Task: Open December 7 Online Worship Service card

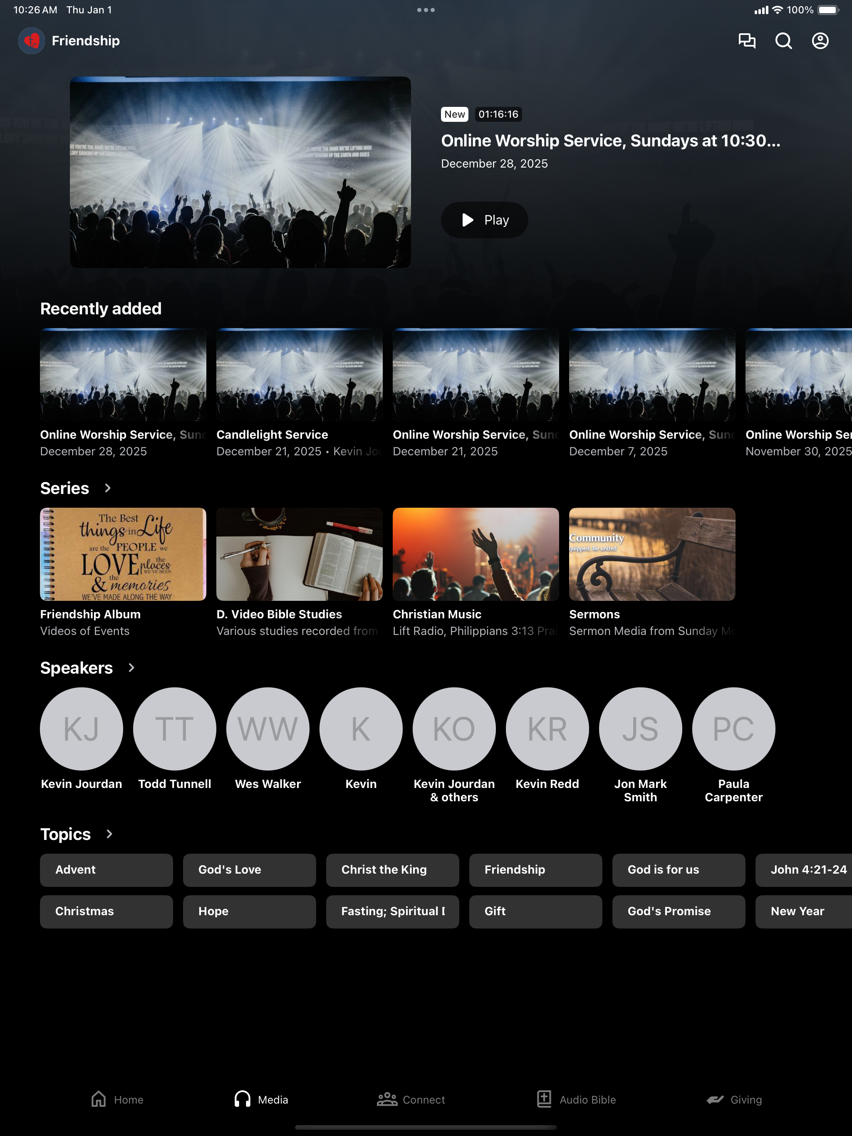Action: [651, 393]
